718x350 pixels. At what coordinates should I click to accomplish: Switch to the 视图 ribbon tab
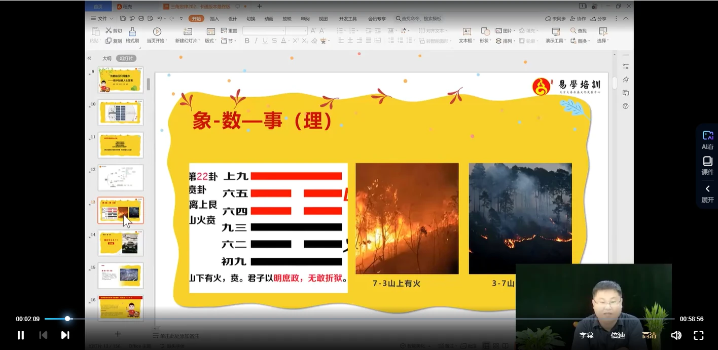pos(323,19)
